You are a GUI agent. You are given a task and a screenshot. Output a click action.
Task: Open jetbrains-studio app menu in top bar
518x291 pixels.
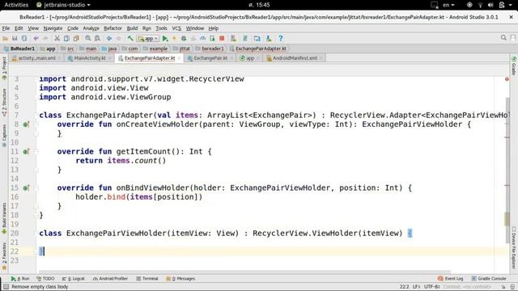coord(63,5)
